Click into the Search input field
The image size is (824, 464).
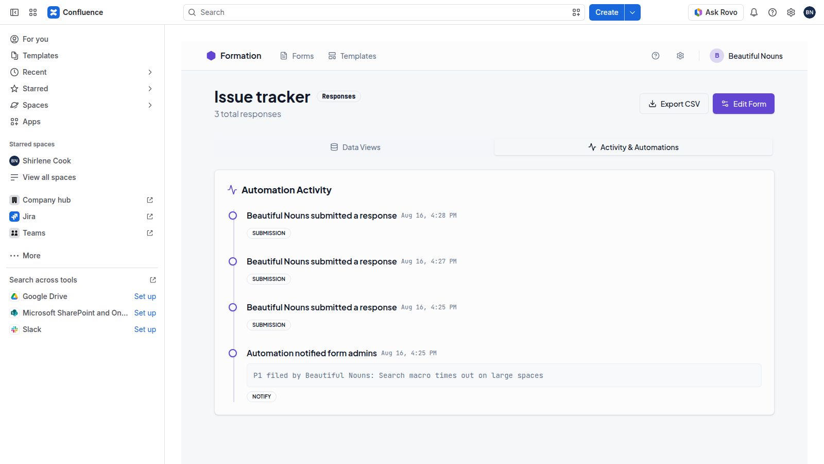[x=384, y=12]
